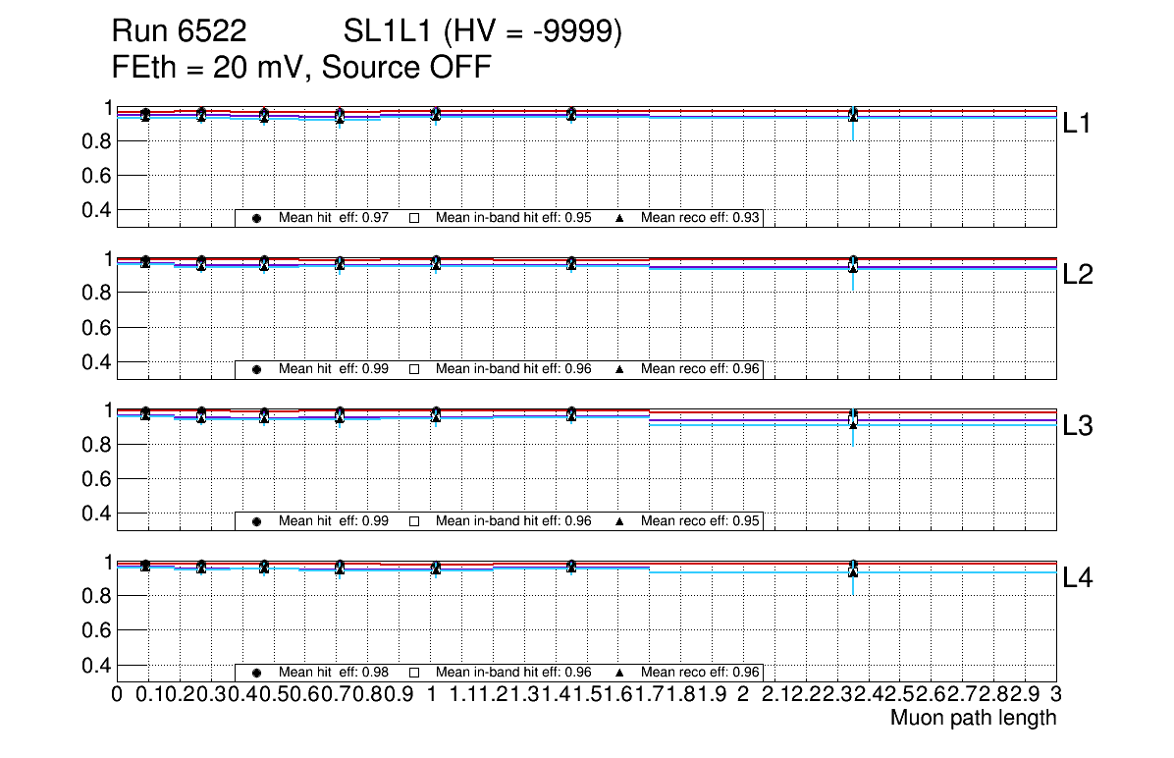
Task: Click the triangle marker in L1 legend
Action: (619, 218)
